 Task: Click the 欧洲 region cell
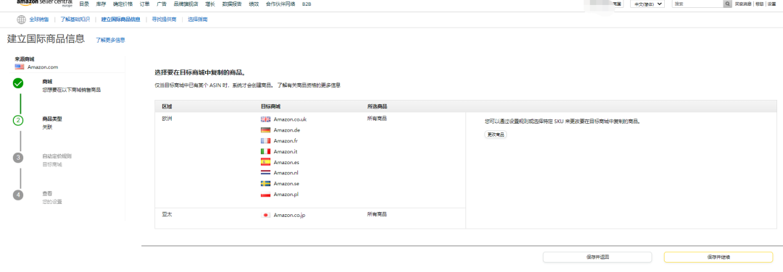pyautogui.click(x=167, y=119)
